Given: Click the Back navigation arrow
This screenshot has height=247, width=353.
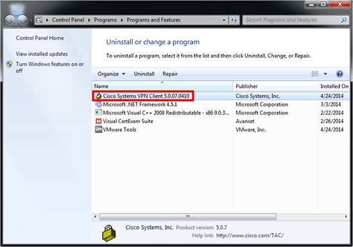Looking at the screenshot, I should coord(10,21).
